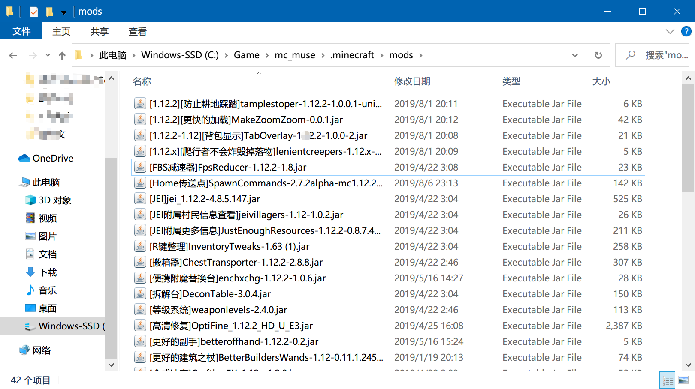Select OneDrive in the sidebar
The width and height of the screenshot is (695, 389).
click(x=52, y=158)
